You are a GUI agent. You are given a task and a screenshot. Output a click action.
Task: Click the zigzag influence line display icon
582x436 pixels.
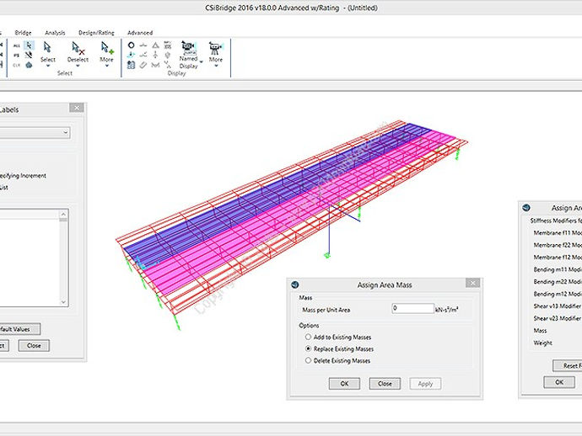coord(155,65)
